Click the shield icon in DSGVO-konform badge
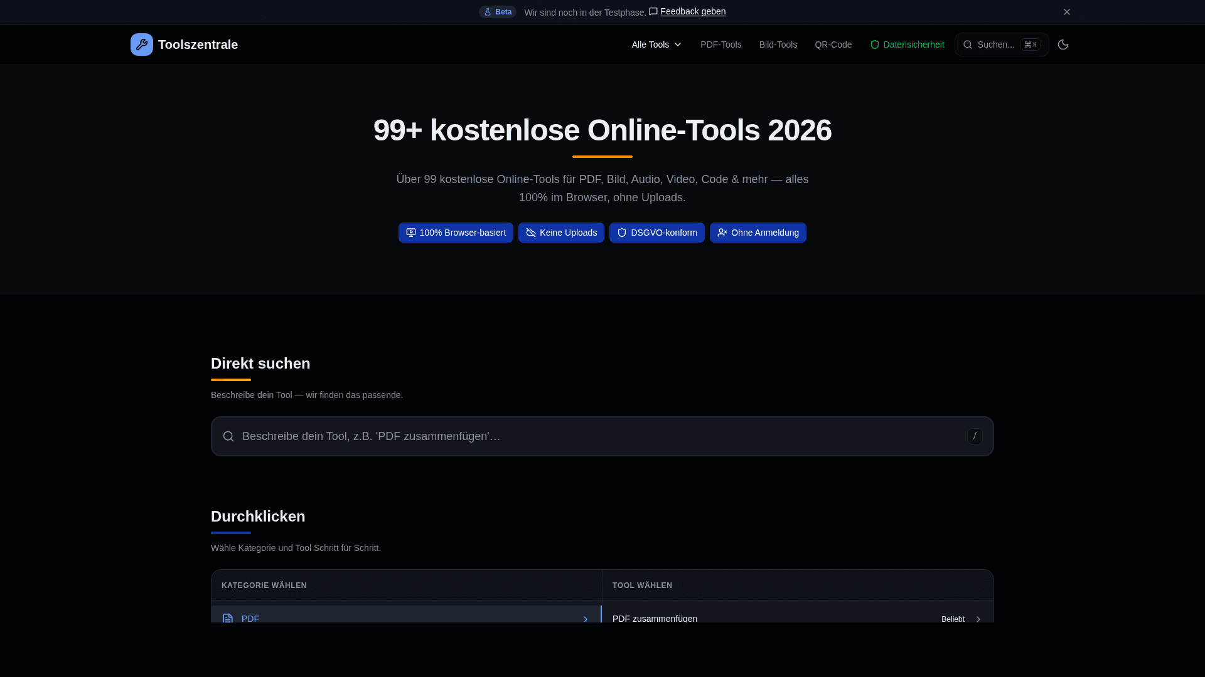The image size is (1205, 677). (622, 233)
